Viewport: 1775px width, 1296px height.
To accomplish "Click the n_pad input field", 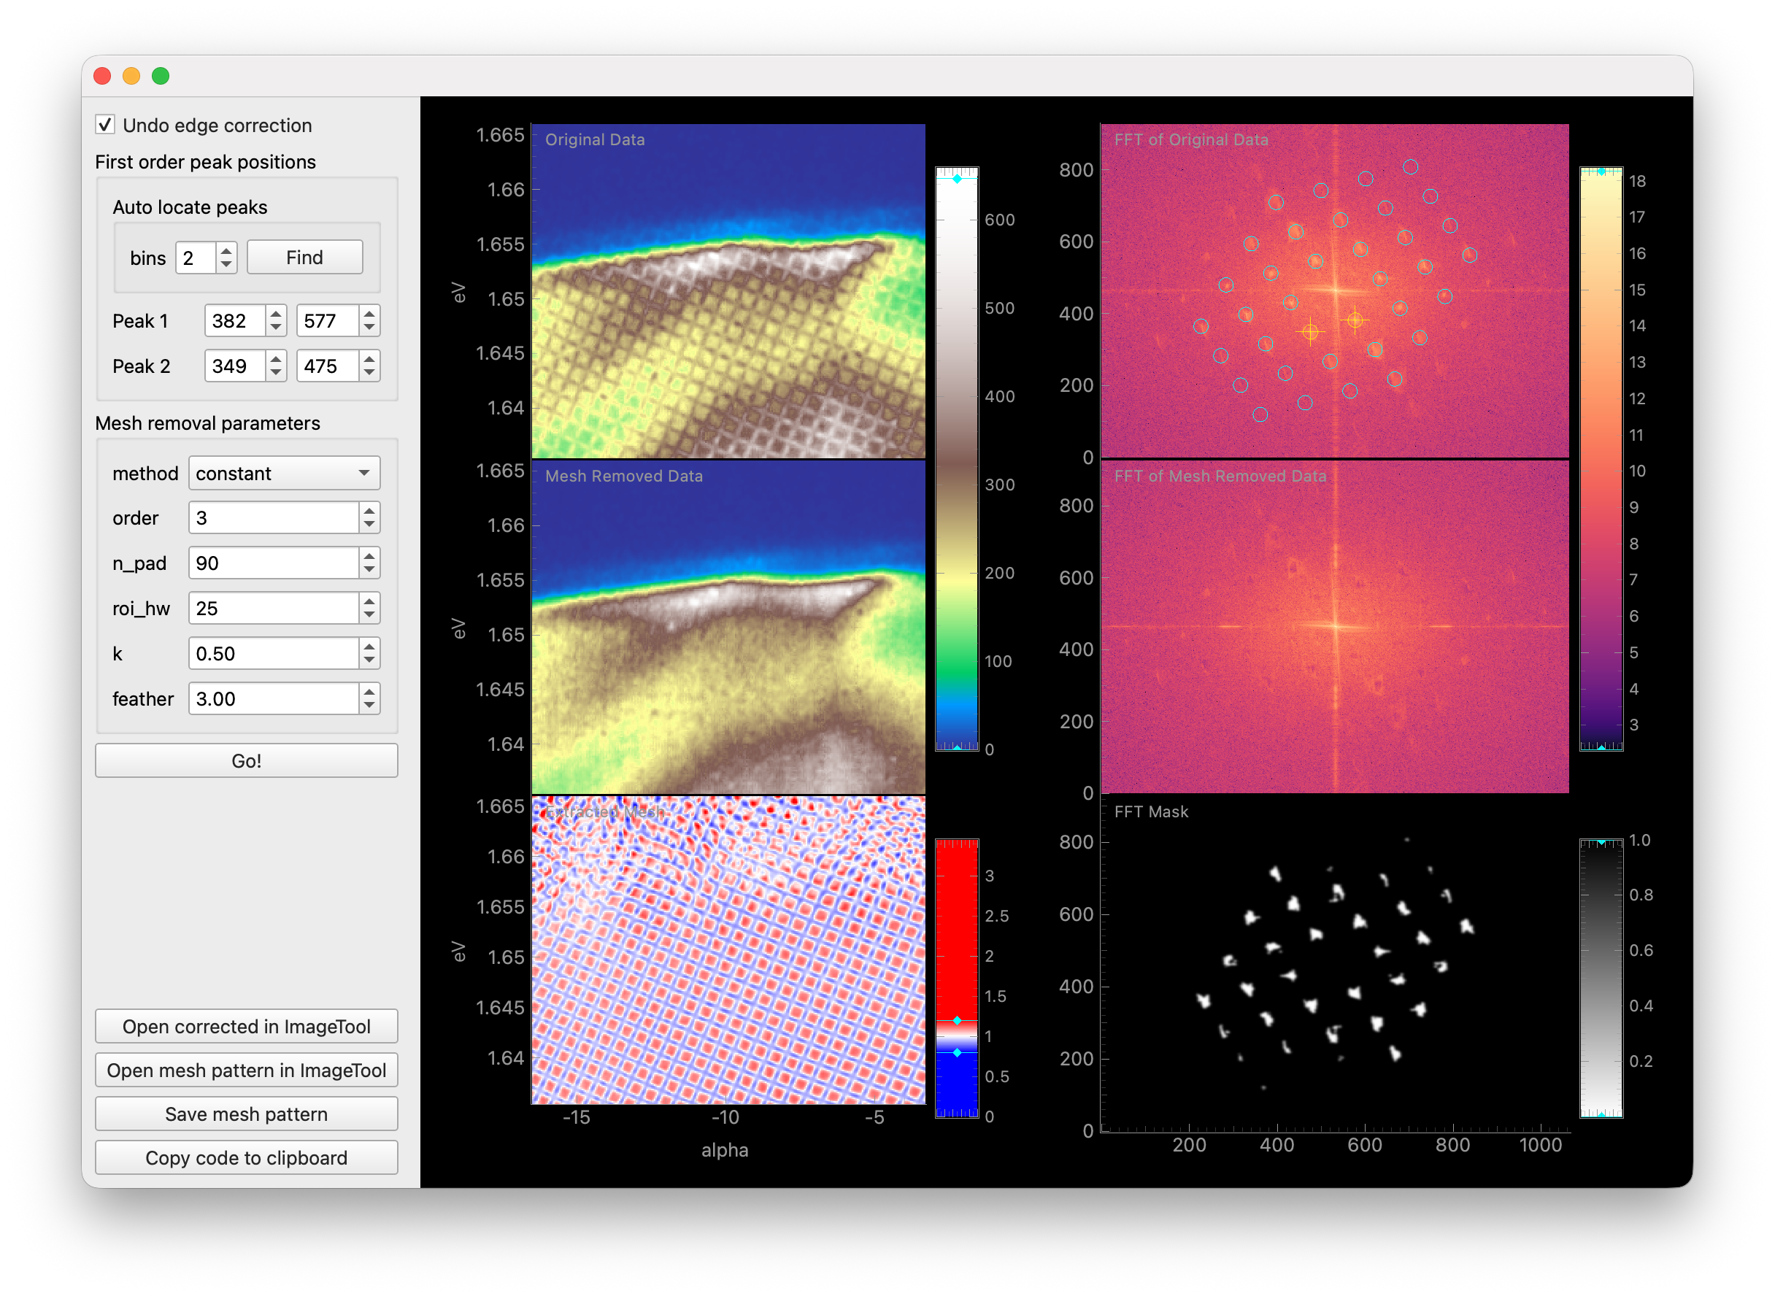I will click(x=274, y=563).
